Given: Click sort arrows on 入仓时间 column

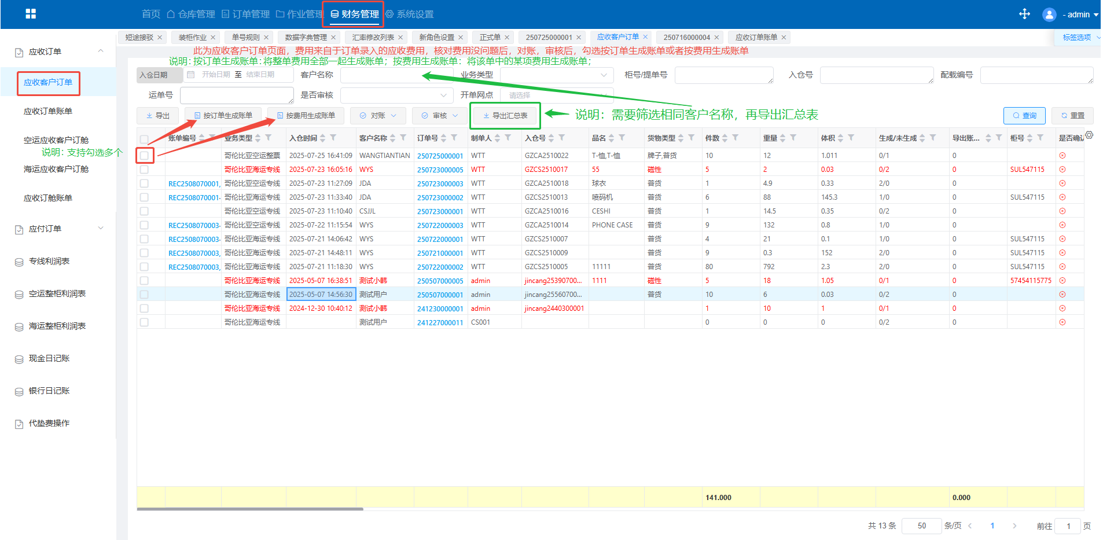Looking at the screenshot, I should (x=323, y=138).
